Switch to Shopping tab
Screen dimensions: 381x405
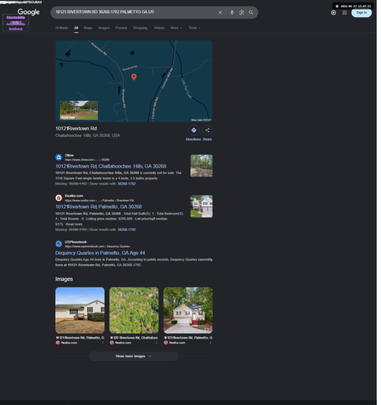pos(140,28)
